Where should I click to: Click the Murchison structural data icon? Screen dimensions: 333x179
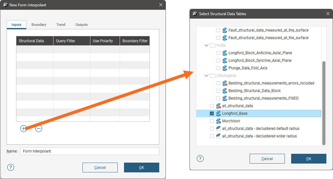(x=218, y=121)
